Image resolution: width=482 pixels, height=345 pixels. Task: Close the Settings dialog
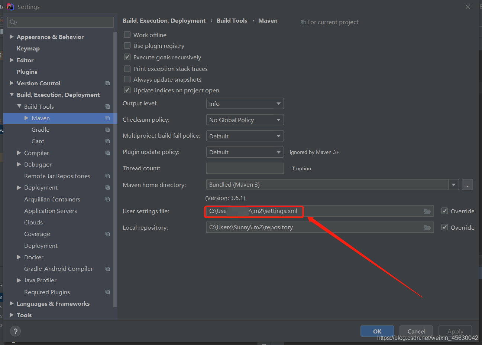(468, 7)
